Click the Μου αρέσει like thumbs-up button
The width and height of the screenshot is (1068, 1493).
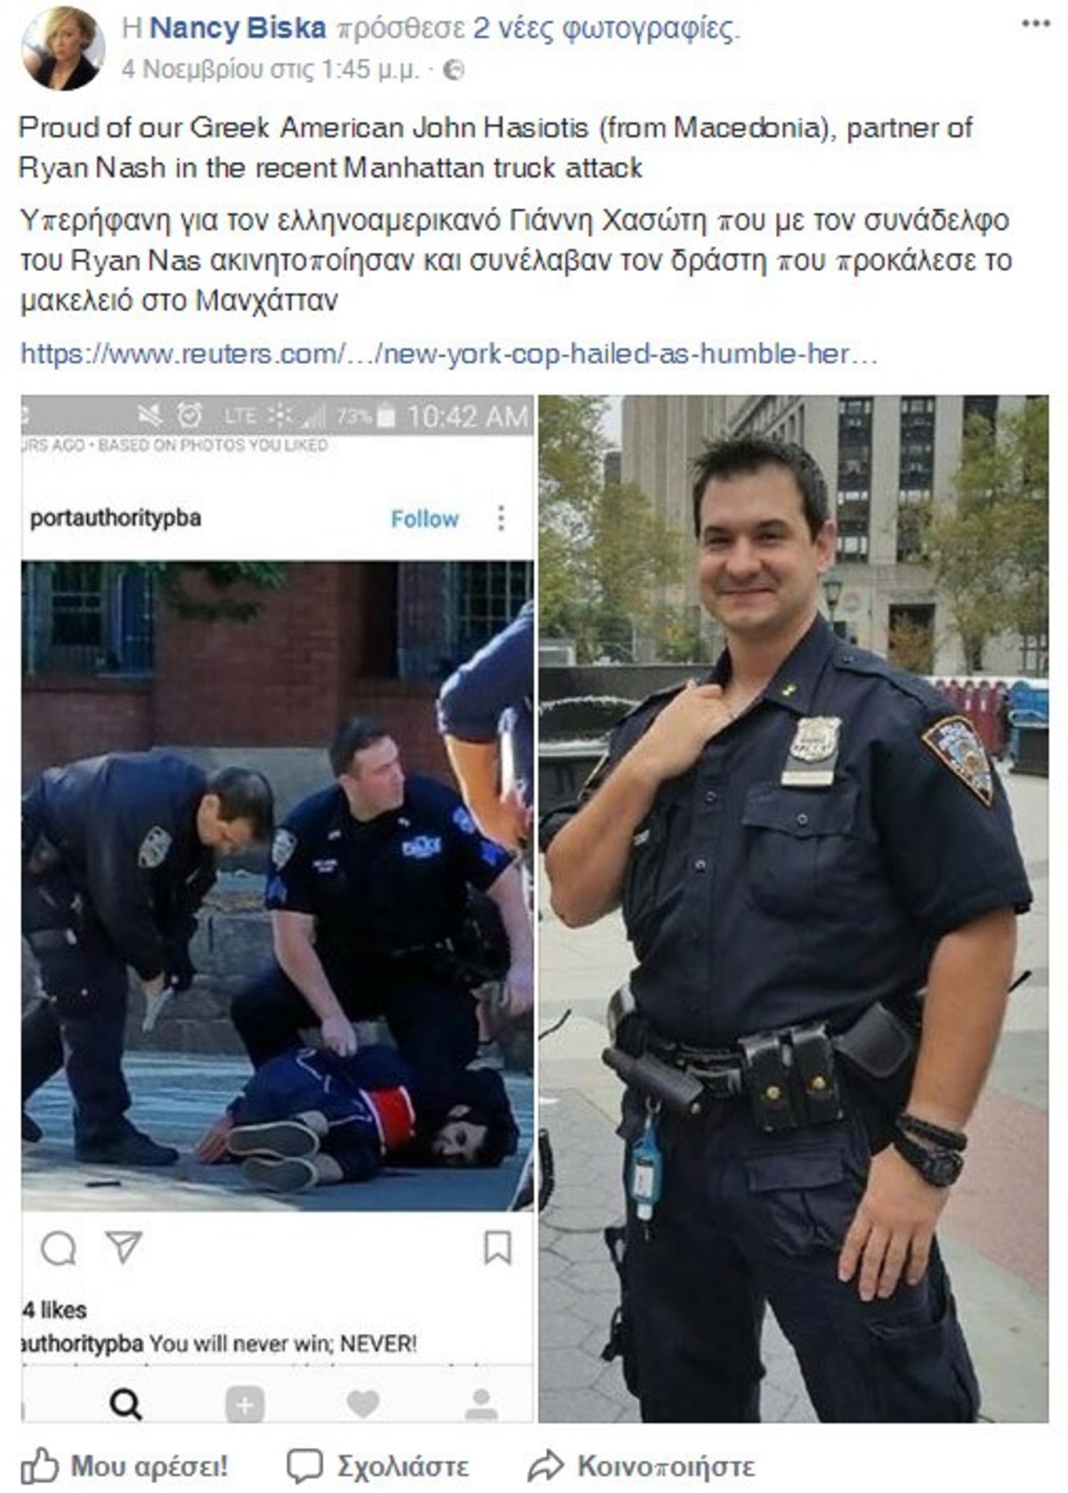[125, 1465]
